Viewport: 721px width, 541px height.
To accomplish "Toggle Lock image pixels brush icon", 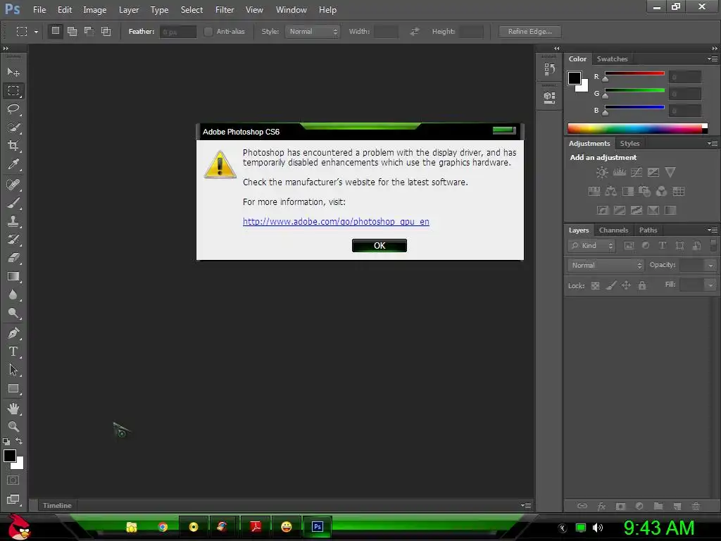I will point(610,286).
